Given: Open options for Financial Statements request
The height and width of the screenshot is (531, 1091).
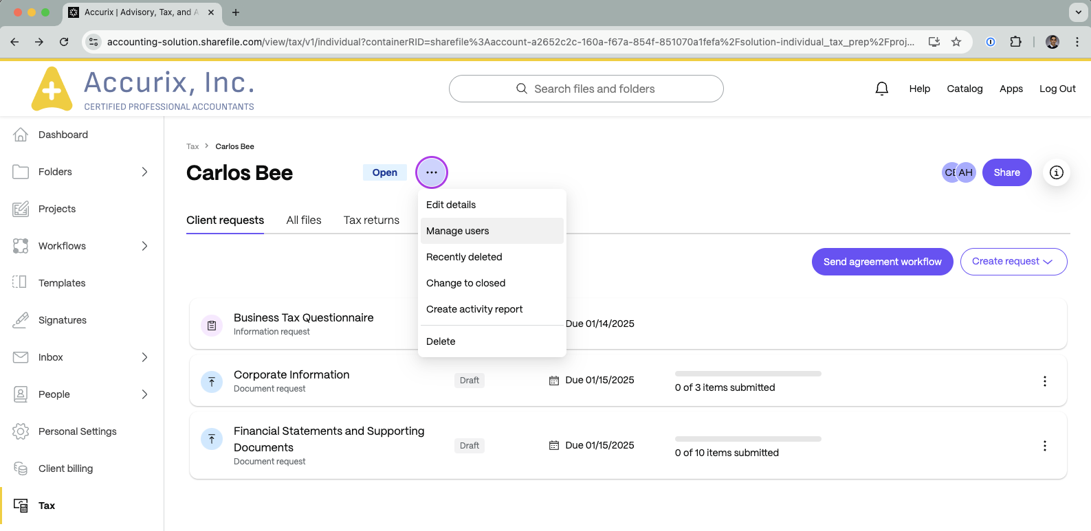Looking at the screenshot, I should 1045,446.
